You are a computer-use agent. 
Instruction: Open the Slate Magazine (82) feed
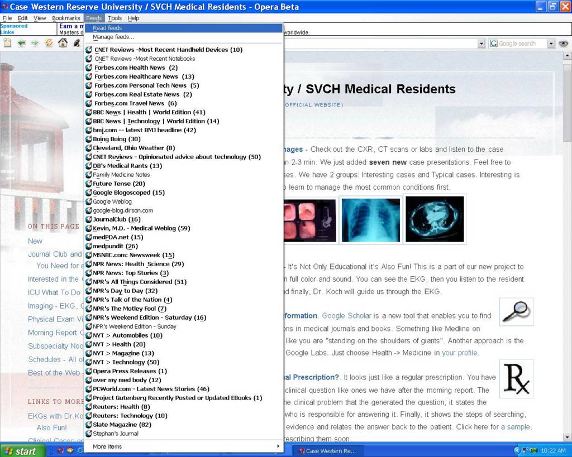(x=122, y=425)
